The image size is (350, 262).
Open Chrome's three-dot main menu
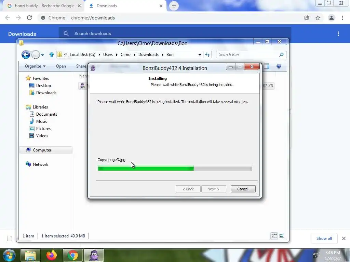pos(342,18)
